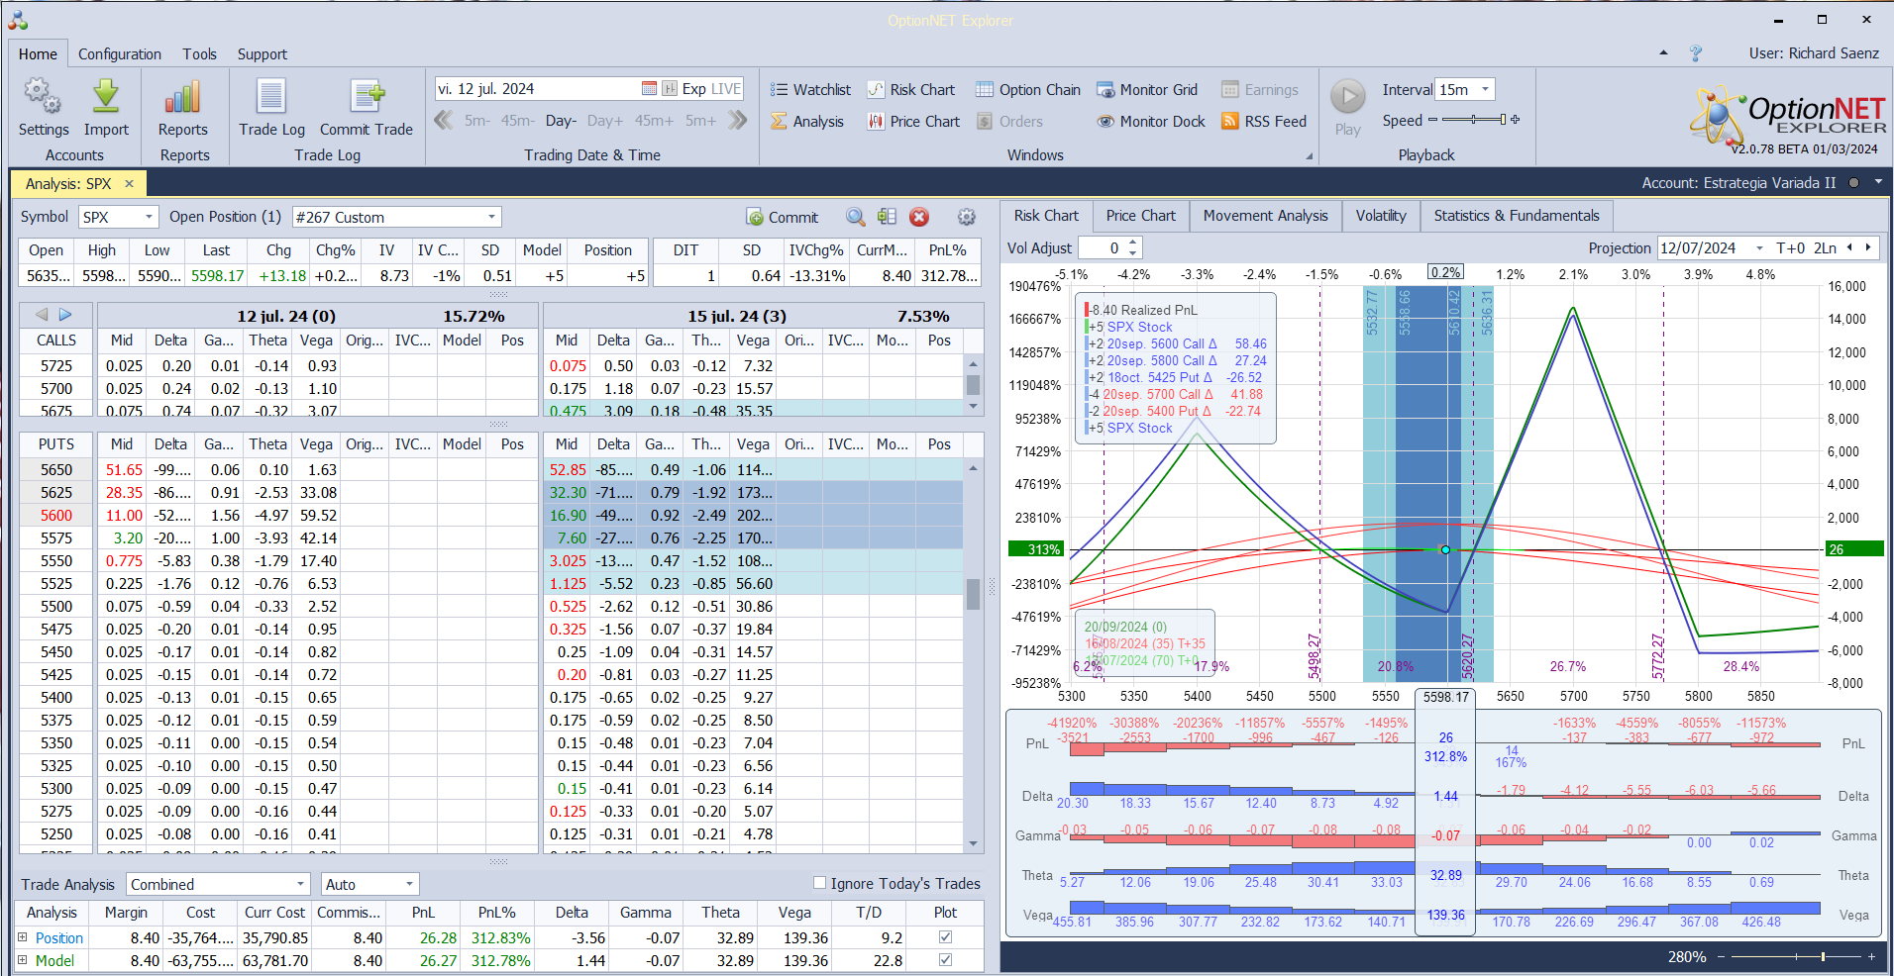The height and width of the screenshot is (976, 1894).
Task: Click the Day- time step button
Action: pos(561,121)
